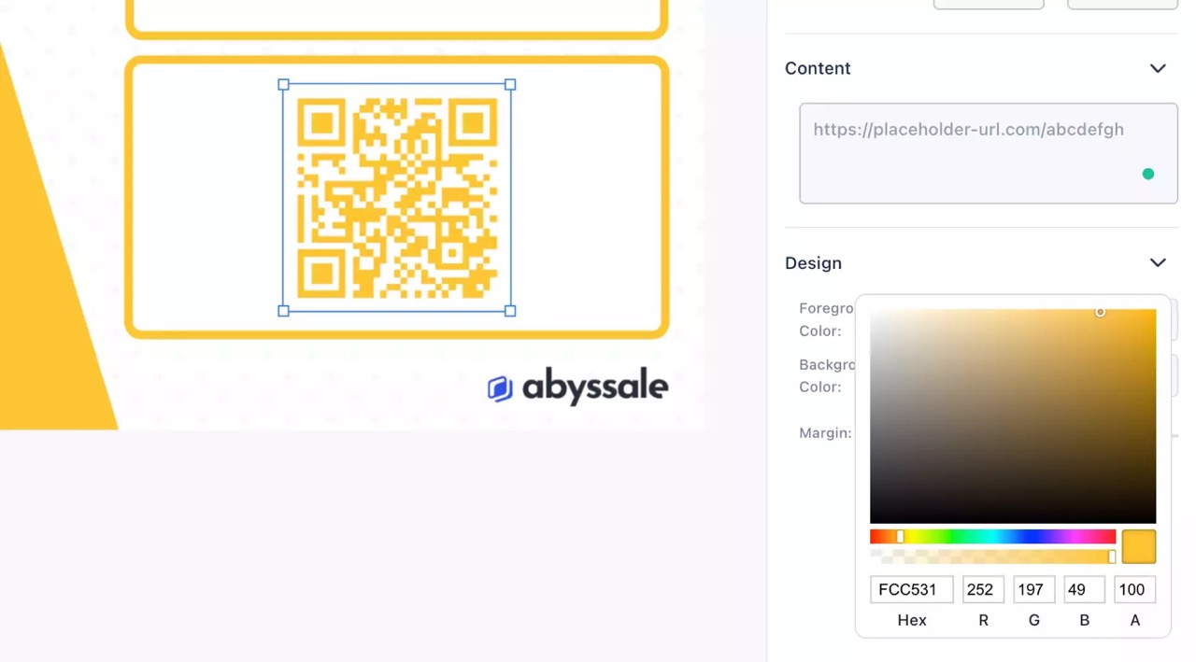1196x662 pixels.
Task: Click the bottom-left QR resize handle
Action: click(x=284, y=311)
